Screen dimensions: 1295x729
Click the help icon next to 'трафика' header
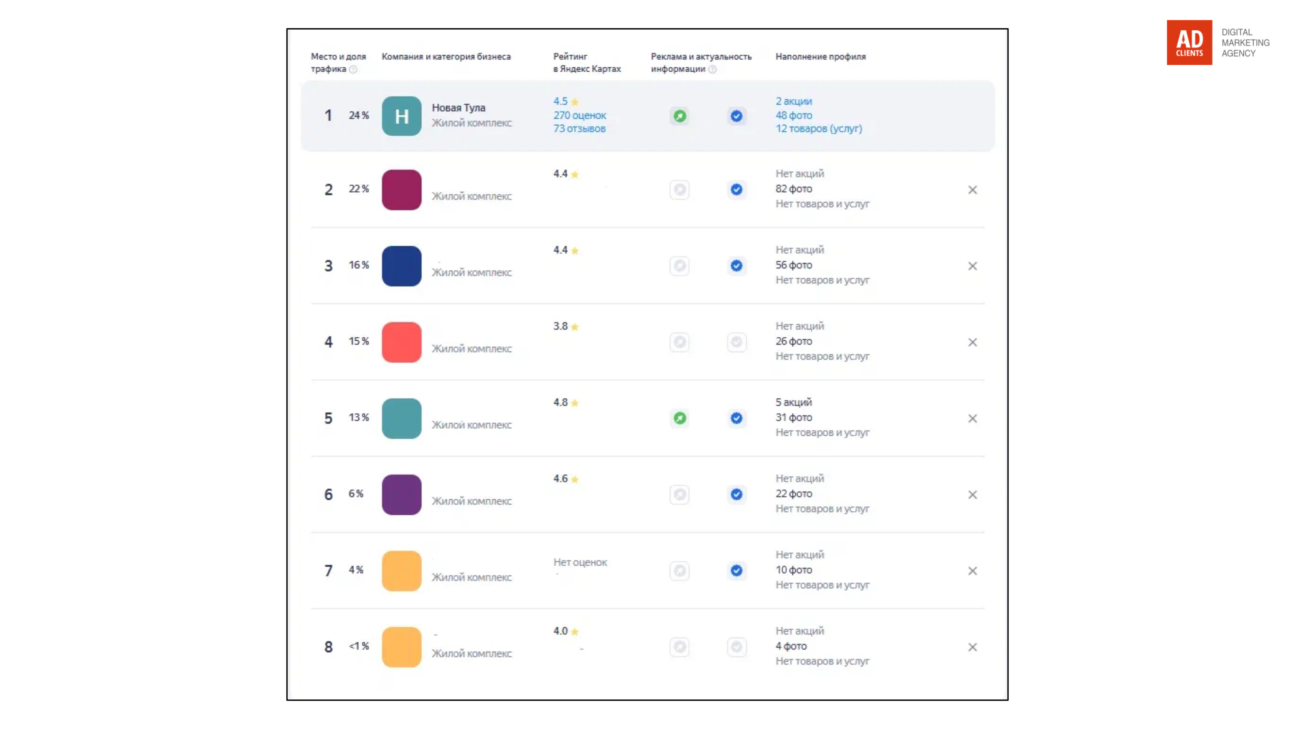tap(354, 70)
